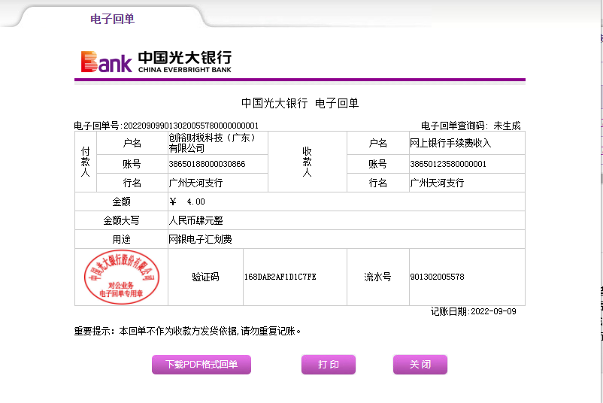Click the amount in words 人民币肆元整
The width and height of the screenshot is (603, 403).
tap(195, 221)
